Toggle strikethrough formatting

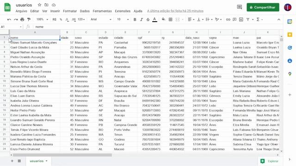click(148, 19)
